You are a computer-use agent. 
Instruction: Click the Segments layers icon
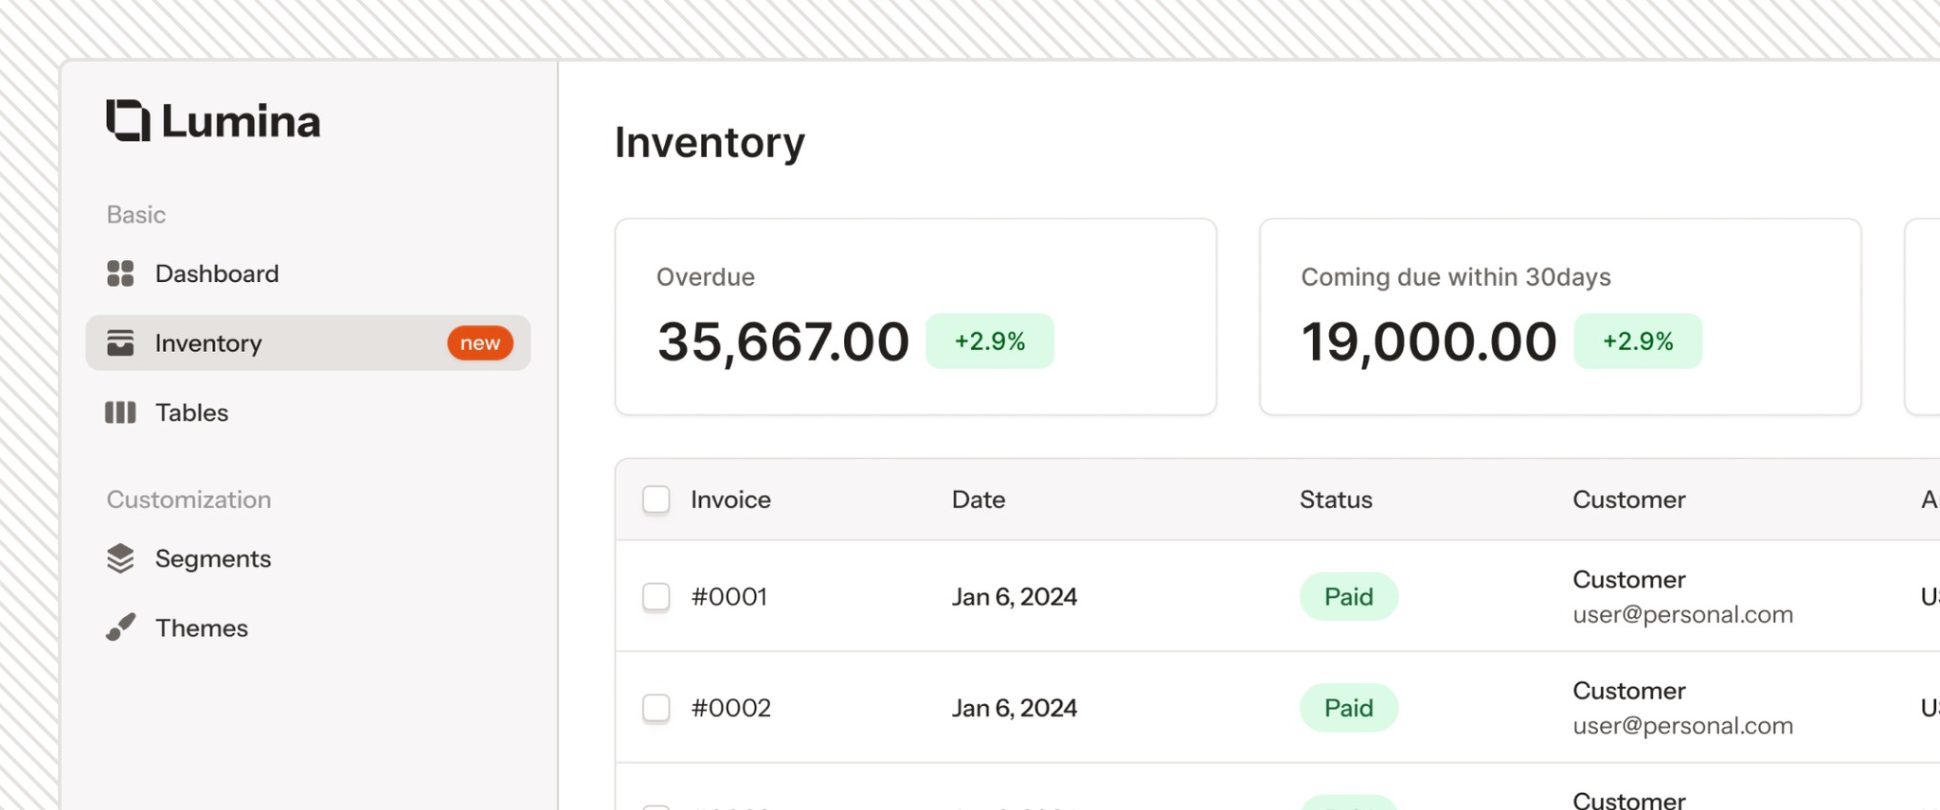click(x=120, y=558)
